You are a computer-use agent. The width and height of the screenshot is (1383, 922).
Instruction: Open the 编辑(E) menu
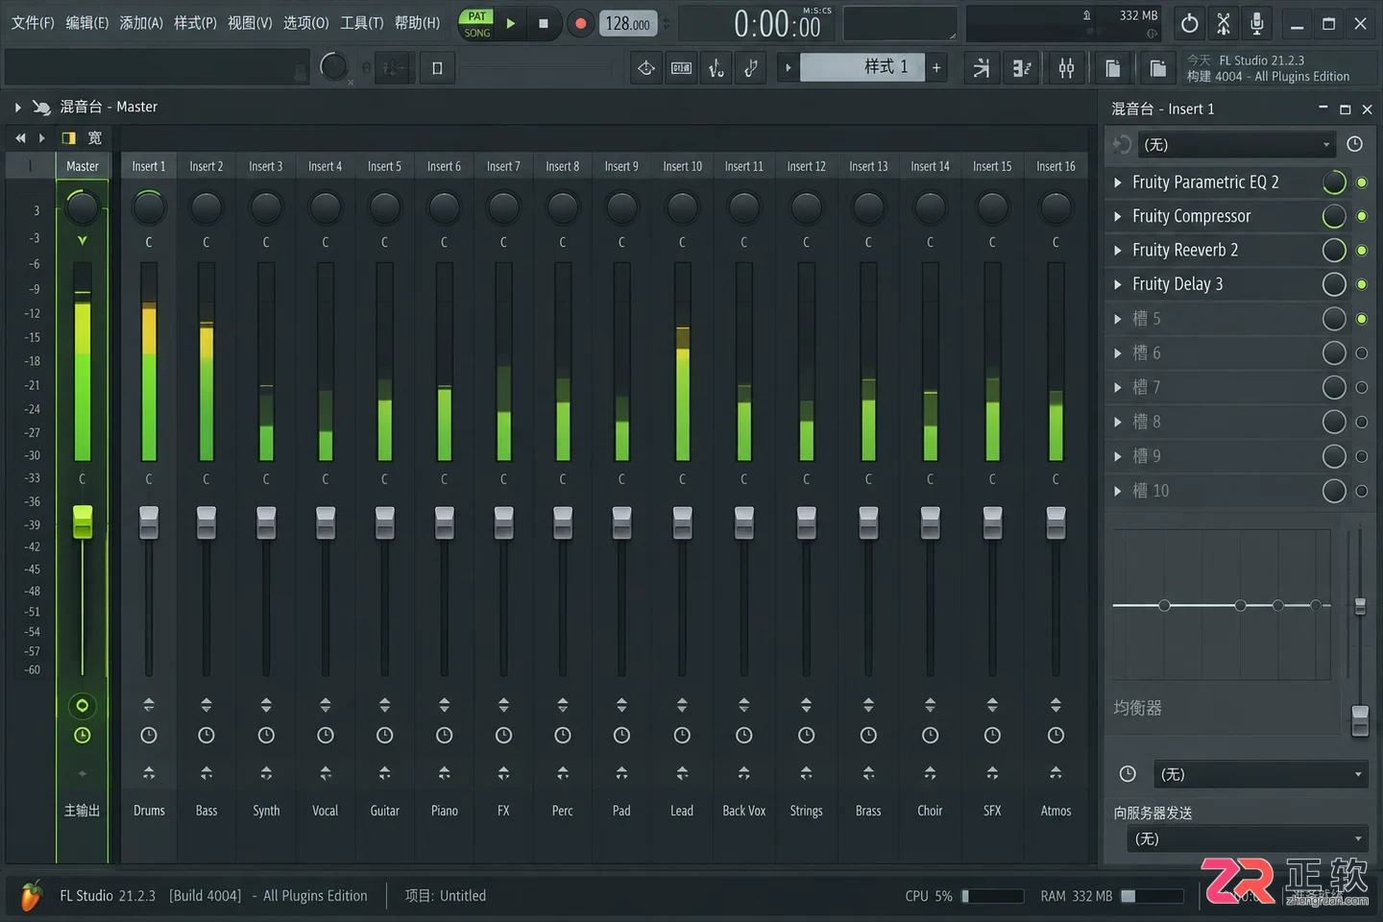click(x=86, y=22)
